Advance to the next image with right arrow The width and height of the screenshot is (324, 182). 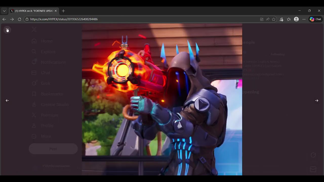317,101
